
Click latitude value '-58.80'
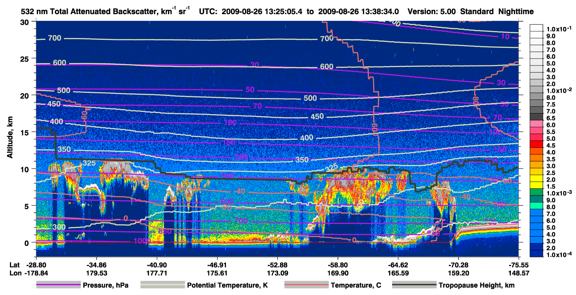pos(338,264)
